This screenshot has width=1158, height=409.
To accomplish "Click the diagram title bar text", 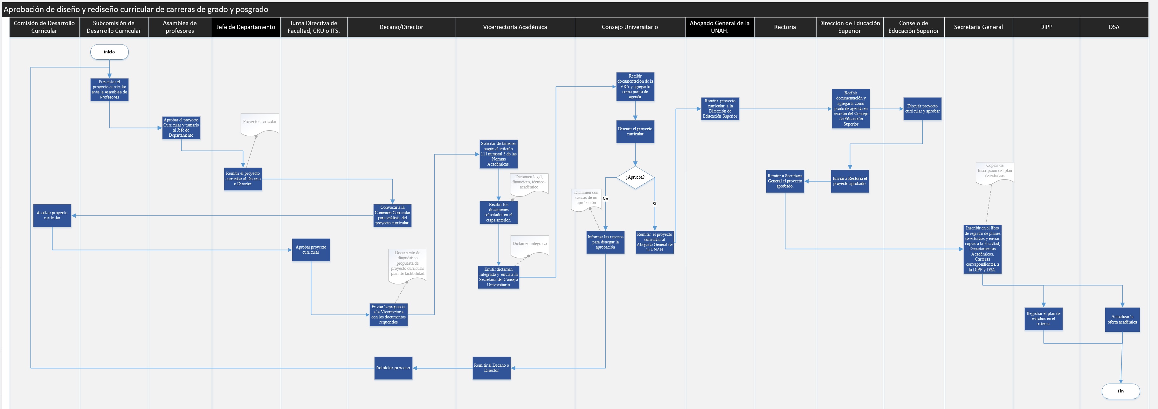I will pyautogui.click(x=136, y=10).
